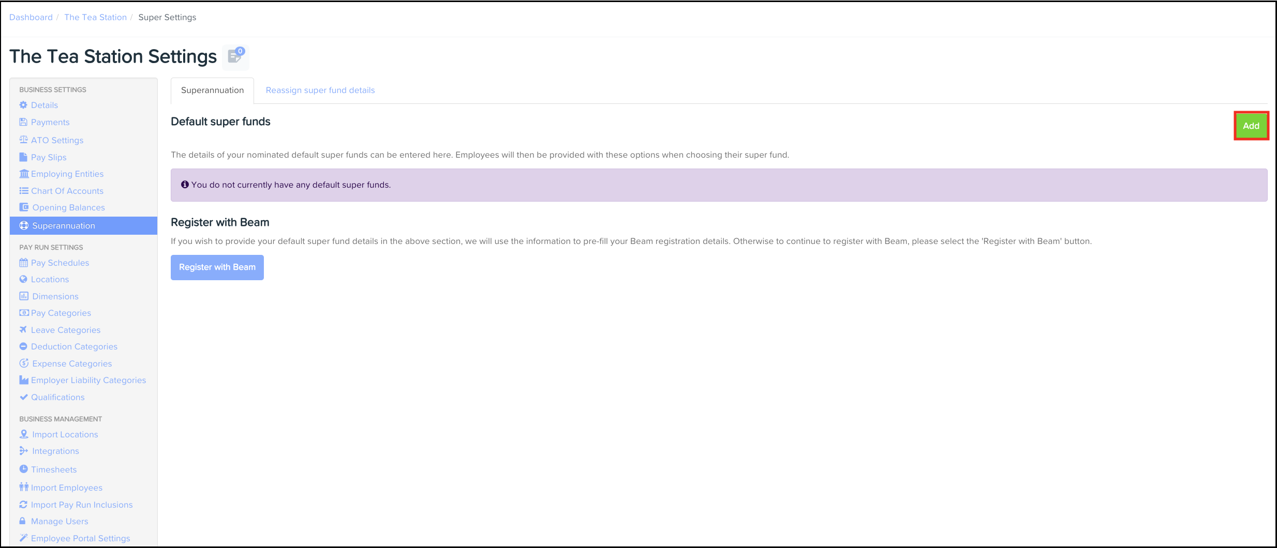The width and height of the screenshot is (1277, 548).
Task: Click the padlock icon for Manage Users
Action: tap(23, 521)
